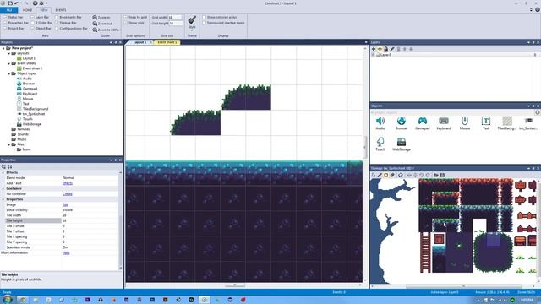
Task: Switch to the EVENTS ribbon tab
Action: pos(61,10)
